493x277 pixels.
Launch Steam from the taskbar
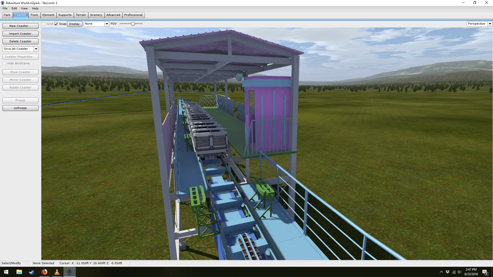pyautogui.click(x=32, y=272)
